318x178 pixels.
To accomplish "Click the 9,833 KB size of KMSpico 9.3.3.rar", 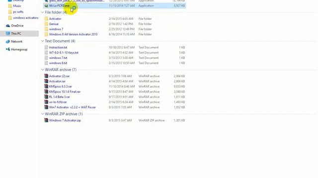I will click(x=179, y=87).
